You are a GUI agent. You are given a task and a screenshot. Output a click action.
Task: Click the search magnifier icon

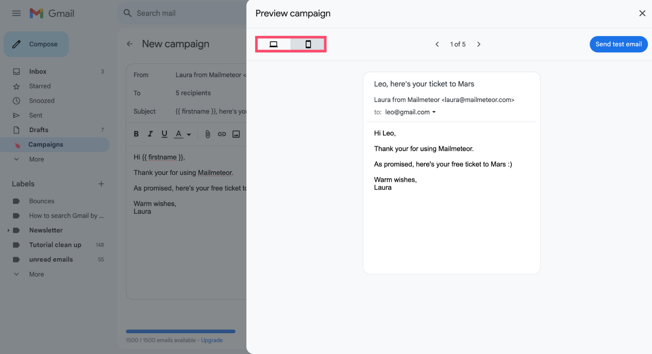[127, 13]
